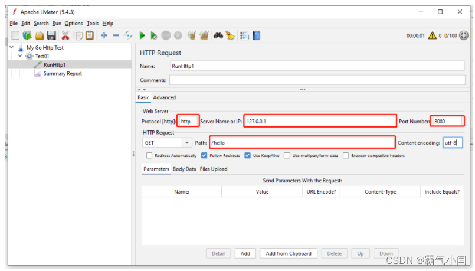475x271 pixels.
Task: Click the Expand All plus icon
Action: (x=104, y=36)
